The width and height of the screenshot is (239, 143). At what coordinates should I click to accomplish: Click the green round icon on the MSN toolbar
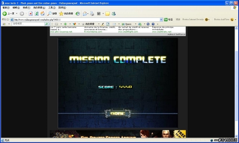(65, 24)
